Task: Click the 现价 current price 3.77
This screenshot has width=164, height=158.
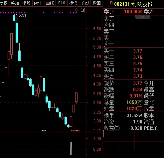Action: pyautogui.click(x=138, y=83)
